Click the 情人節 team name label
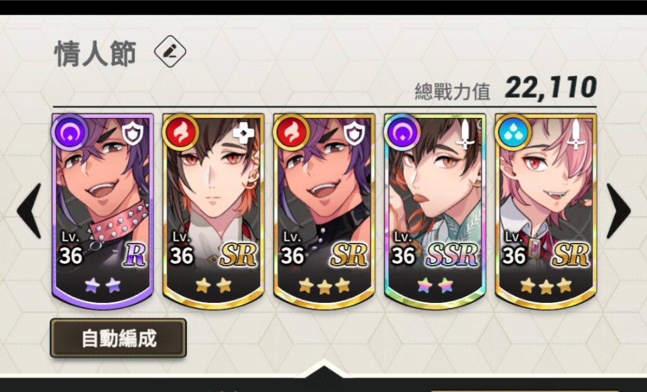 [95, 54]
